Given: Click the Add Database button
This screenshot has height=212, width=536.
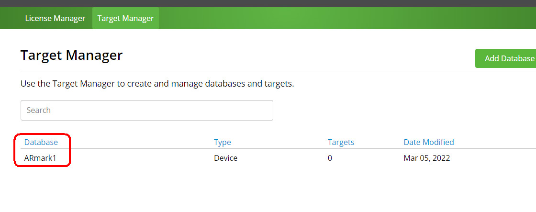Looking at the screenshot, I should tap(506, 58).
